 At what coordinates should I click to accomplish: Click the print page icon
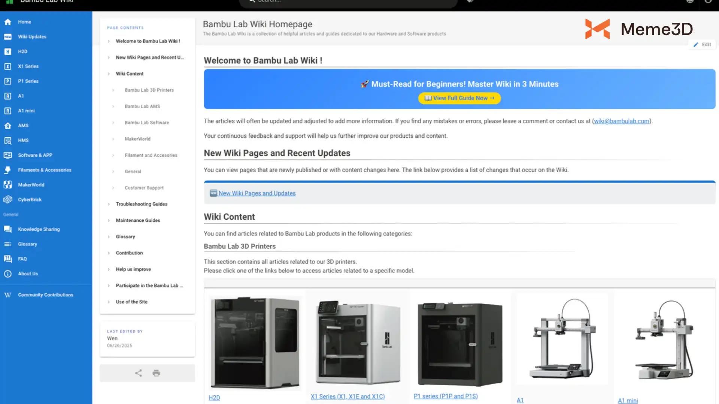[x=156, y=373]
